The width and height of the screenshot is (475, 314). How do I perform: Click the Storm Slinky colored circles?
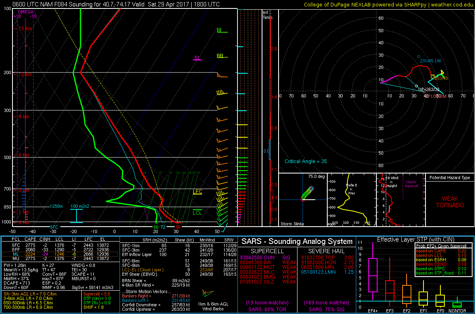308,192
